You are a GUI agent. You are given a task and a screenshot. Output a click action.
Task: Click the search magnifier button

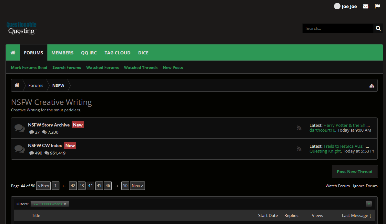pos(378,28)
